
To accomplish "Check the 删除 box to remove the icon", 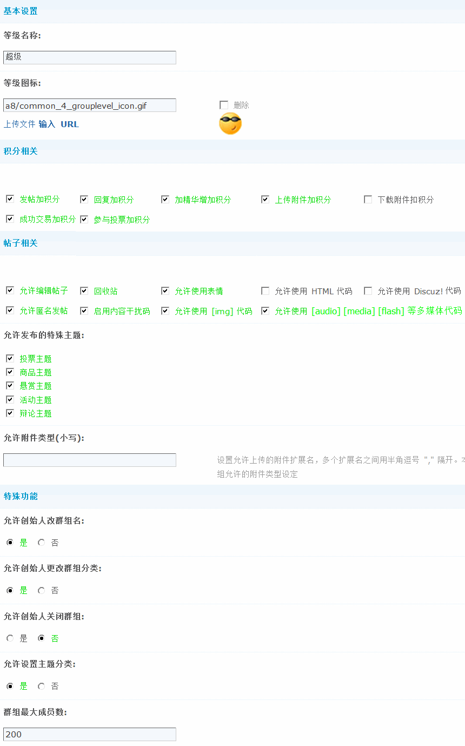I will (224, 105).
